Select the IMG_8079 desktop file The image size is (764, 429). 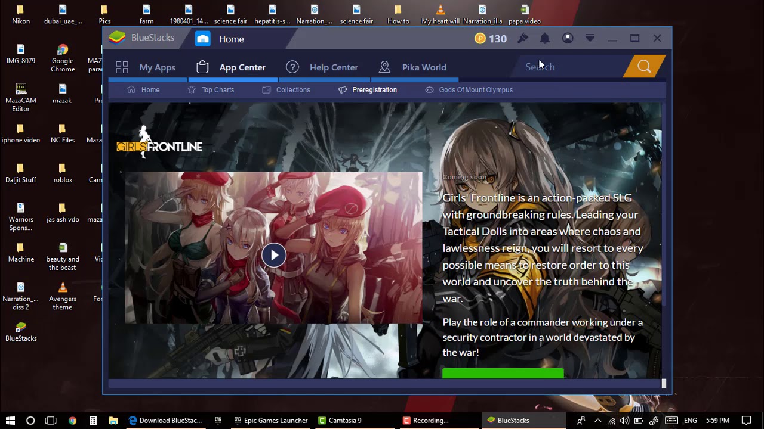tap(21, 54)
